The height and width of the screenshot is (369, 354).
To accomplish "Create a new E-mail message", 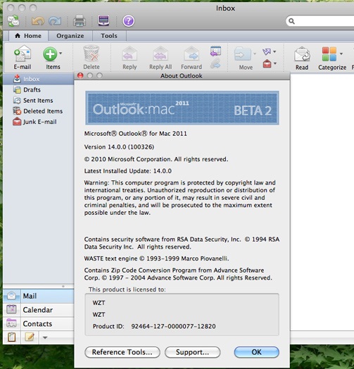I will [23, 58].
